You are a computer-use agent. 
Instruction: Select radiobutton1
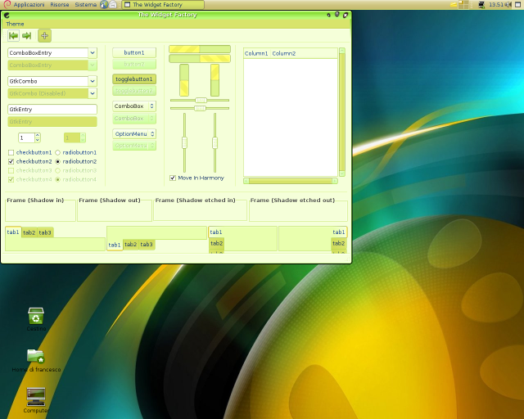pos(57,153)
